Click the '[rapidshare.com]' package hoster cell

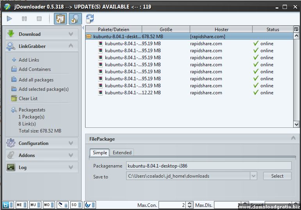coord(208,36)
